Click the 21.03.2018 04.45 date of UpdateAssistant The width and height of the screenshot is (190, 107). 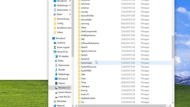coord(128,98)
